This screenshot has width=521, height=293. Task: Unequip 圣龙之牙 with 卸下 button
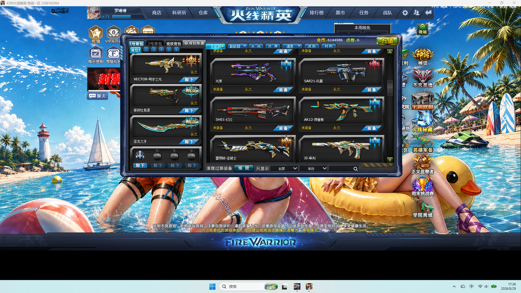pyautogui.click(x=189, y=142)
